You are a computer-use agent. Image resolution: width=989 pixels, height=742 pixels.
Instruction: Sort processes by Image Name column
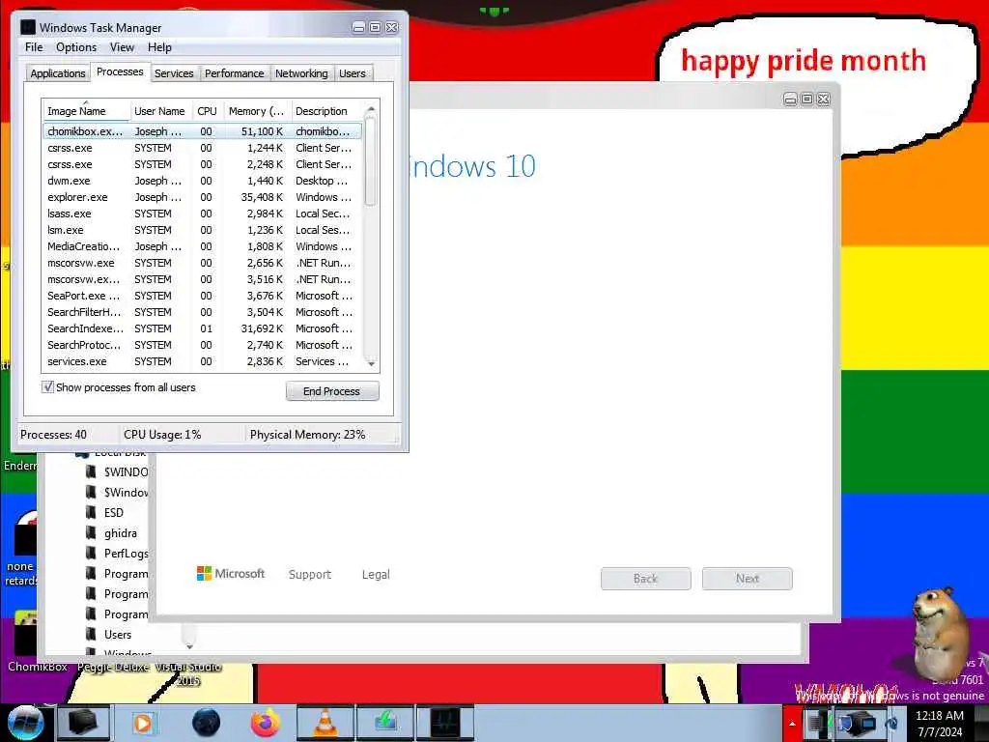click(x=86, y=111)
